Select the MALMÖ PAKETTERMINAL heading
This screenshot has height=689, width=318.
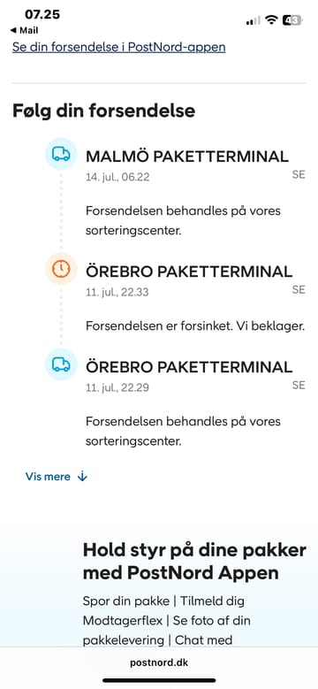point(187,156)
